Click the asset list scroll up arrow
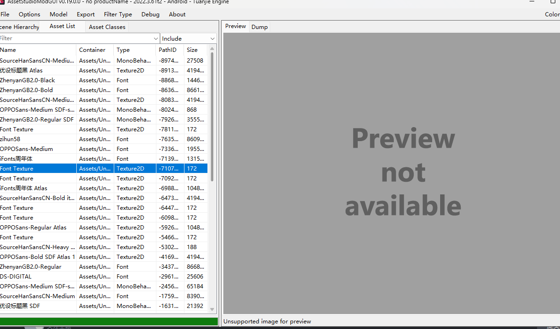560x329 pixels. [x=212, y=49]
